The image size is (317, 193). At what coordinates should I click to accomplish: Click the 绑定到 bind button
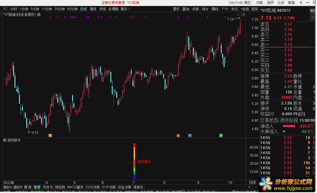click(60, 187)
